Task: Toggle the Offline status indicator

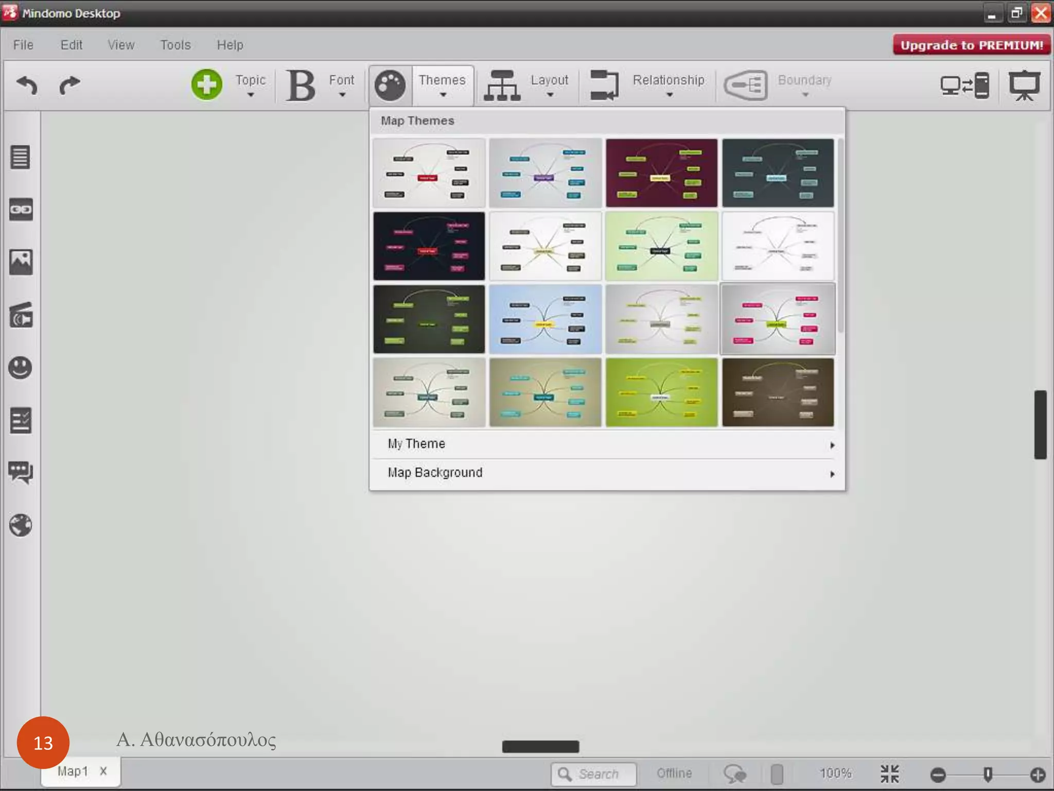Action: coord(674,773)
